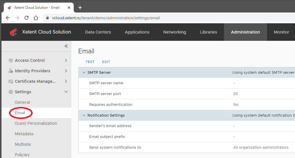The width and height of the screenshot is (295, 158).
Task: Click the Settings gear icon in the sidebar
Action: click(11, 92)
